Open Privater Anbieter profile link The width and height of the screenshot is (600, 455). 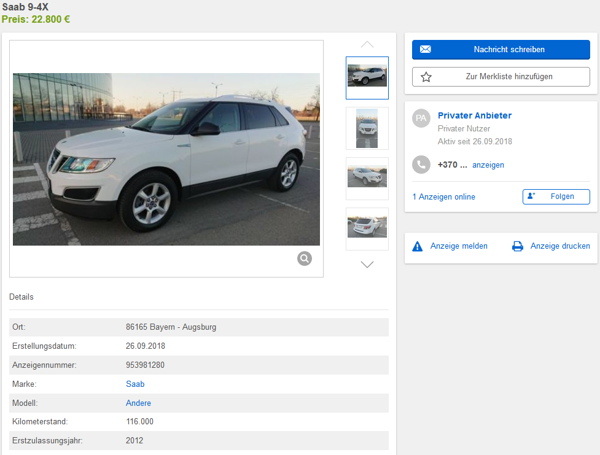click(475, 115)
